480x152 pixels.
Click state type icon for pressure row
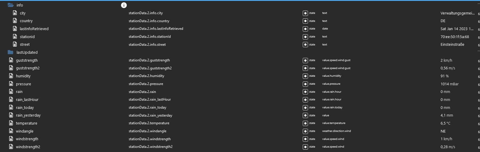305,84
